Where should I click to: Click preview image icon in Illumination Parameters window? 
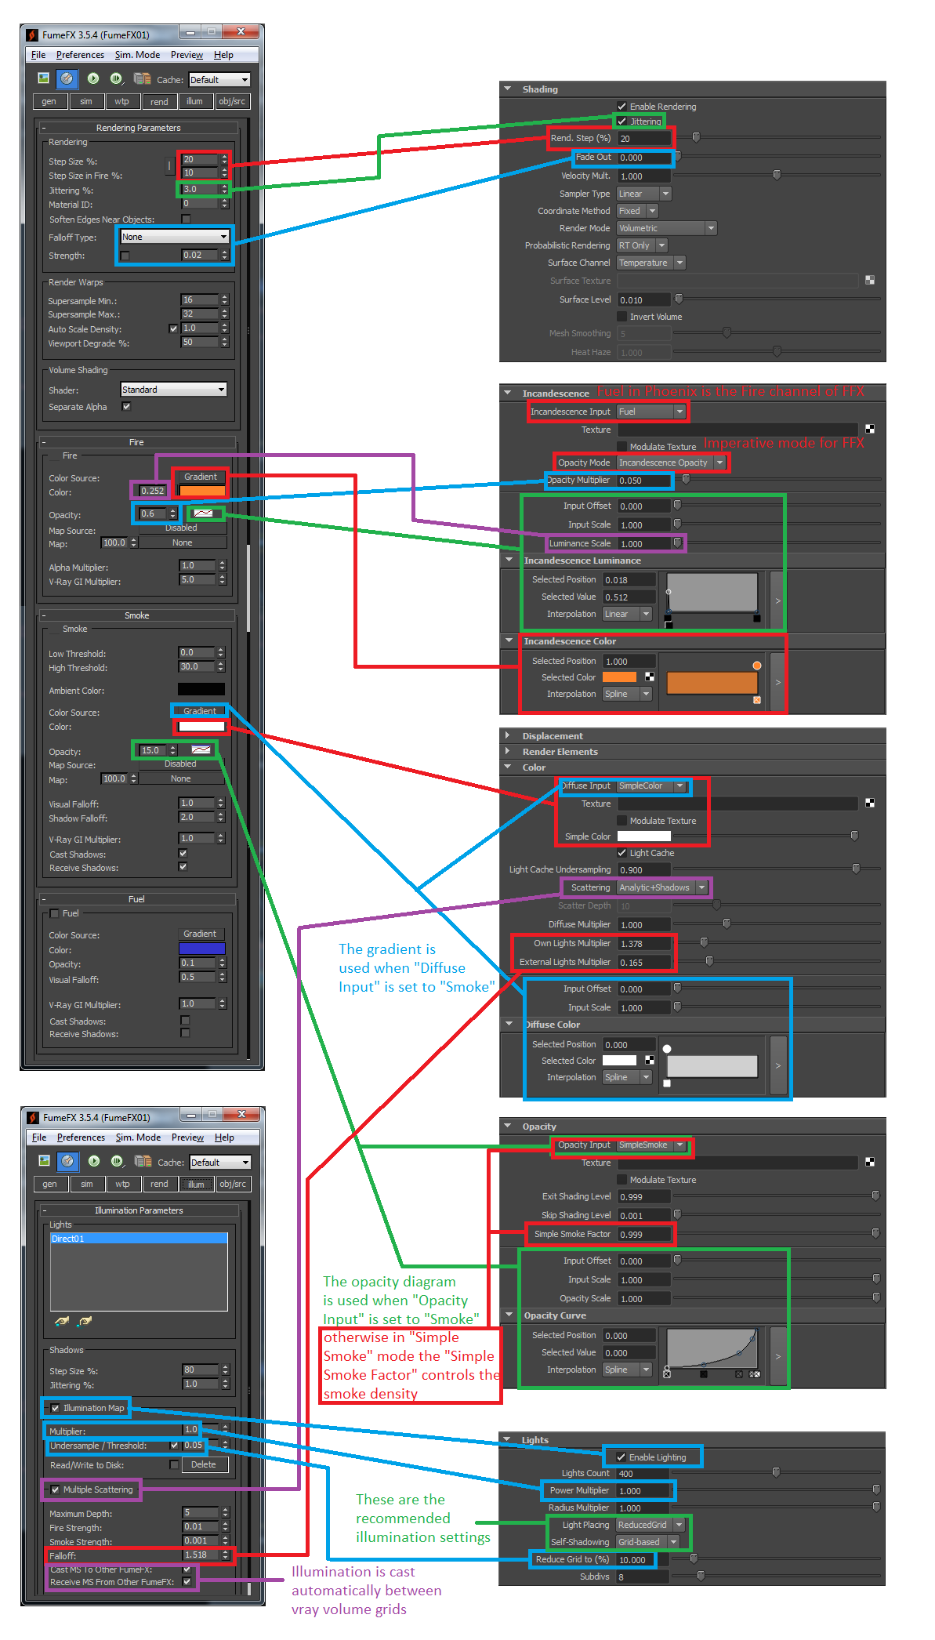44,1161
